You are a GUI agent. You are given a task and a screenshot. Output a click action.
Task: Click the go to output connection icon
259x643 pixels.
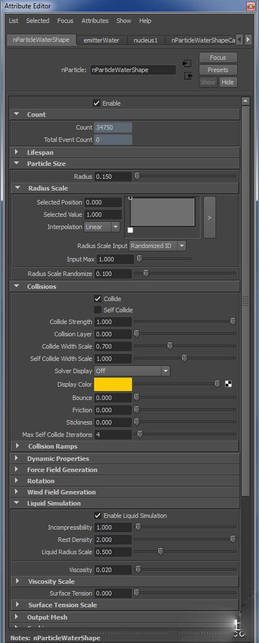click(x=188, y=76)
